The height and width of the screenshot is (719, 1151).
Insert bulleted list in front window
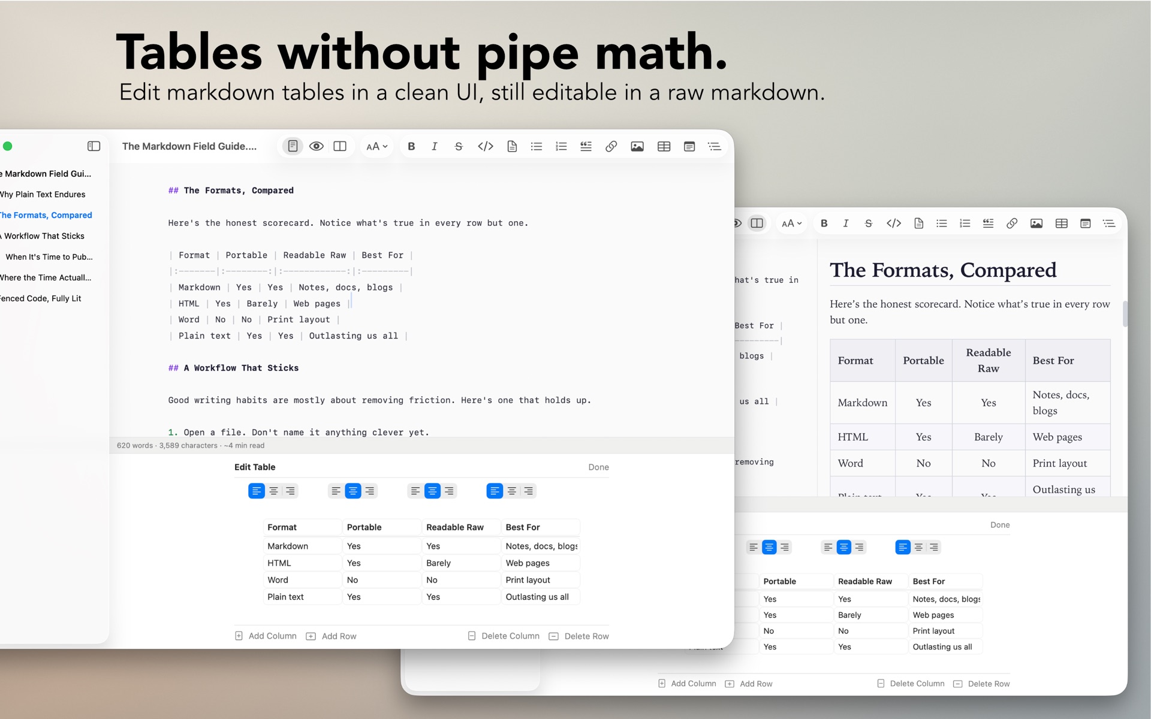pos(537,146)
